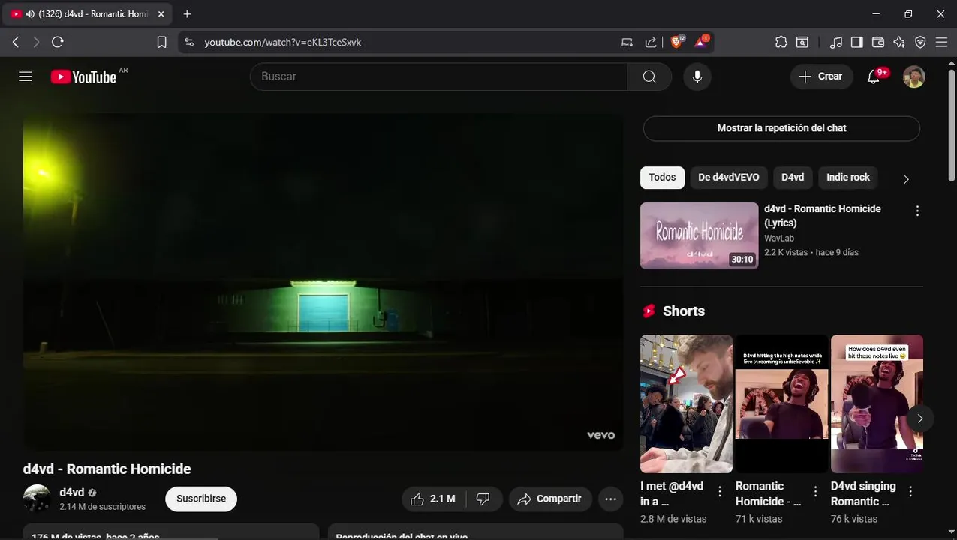The width and height of the screenshot is (957, 540).
Task: Mute tab via speaker icon
Action: [x=30, y=14]
